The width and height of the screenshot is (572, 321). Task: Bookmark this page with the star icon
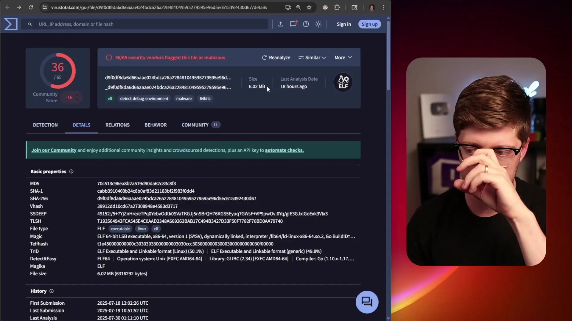(309, 7)
